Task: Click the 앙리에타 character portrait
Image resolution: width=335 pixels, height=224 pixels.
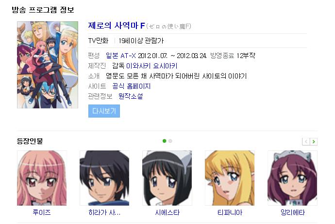Action: (292, 178)
